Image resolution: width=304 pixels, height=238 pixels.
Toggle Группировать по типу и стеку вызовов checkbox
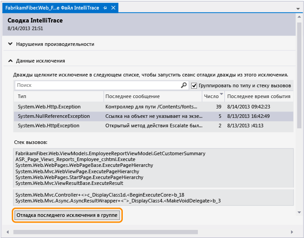[194, 85]
